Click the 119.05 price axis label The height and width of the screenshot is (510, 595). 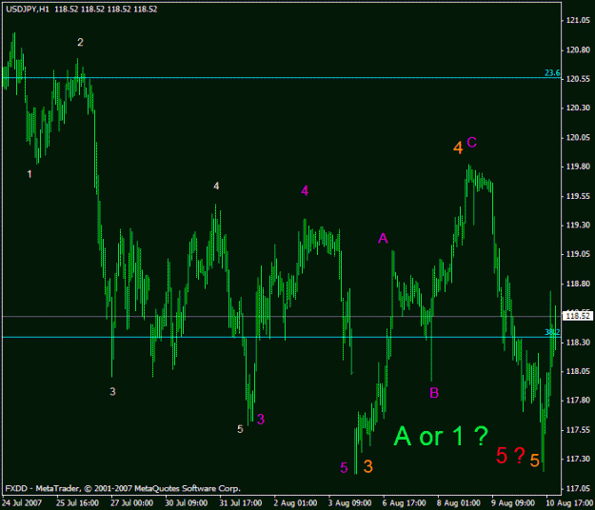pyautogui.click(x=578, y=254)
